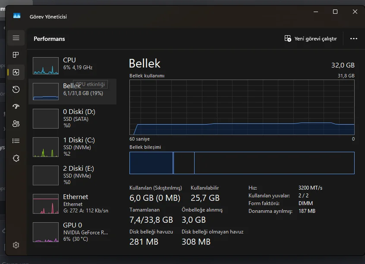365x264 pixels.
Task: View GPU 0 NVIDIA GeForce performance
Action: pyautogui.click(x=72, y=232)
